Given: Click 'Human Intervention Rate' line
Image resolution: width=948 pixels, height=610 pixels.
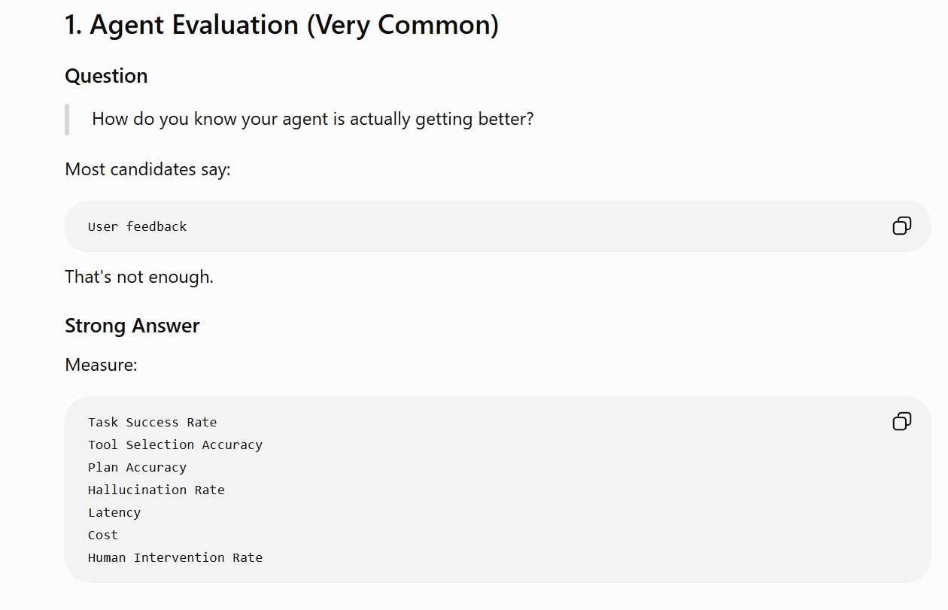Looking at the screenshot, I should click(175, 557).
